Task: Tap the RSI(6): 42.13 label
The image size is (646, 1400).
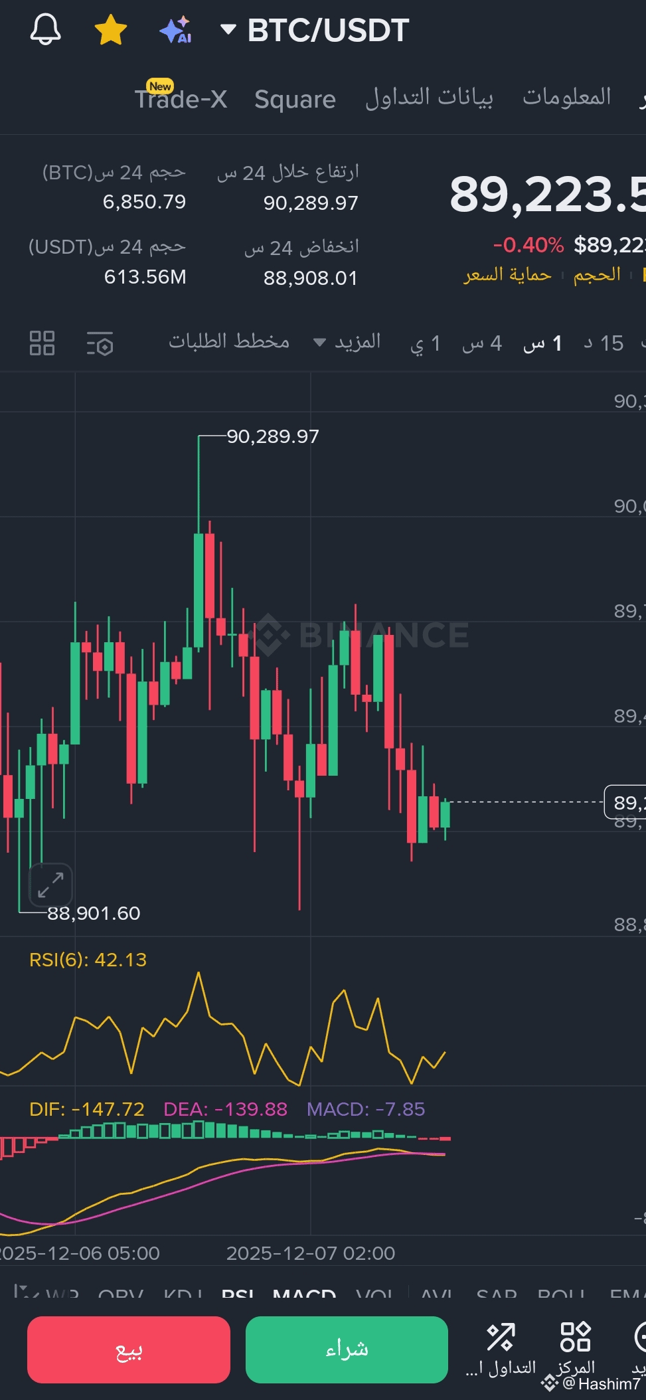Action: (88, 960)
